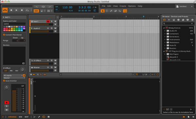Screen dimensions: 196x119
Task: Open the Edit menu
Action: click(109, 6)
